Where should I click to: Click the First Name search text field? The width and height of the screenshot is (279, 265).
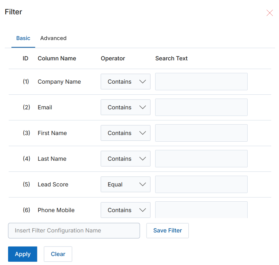click(x=201, y=133)
